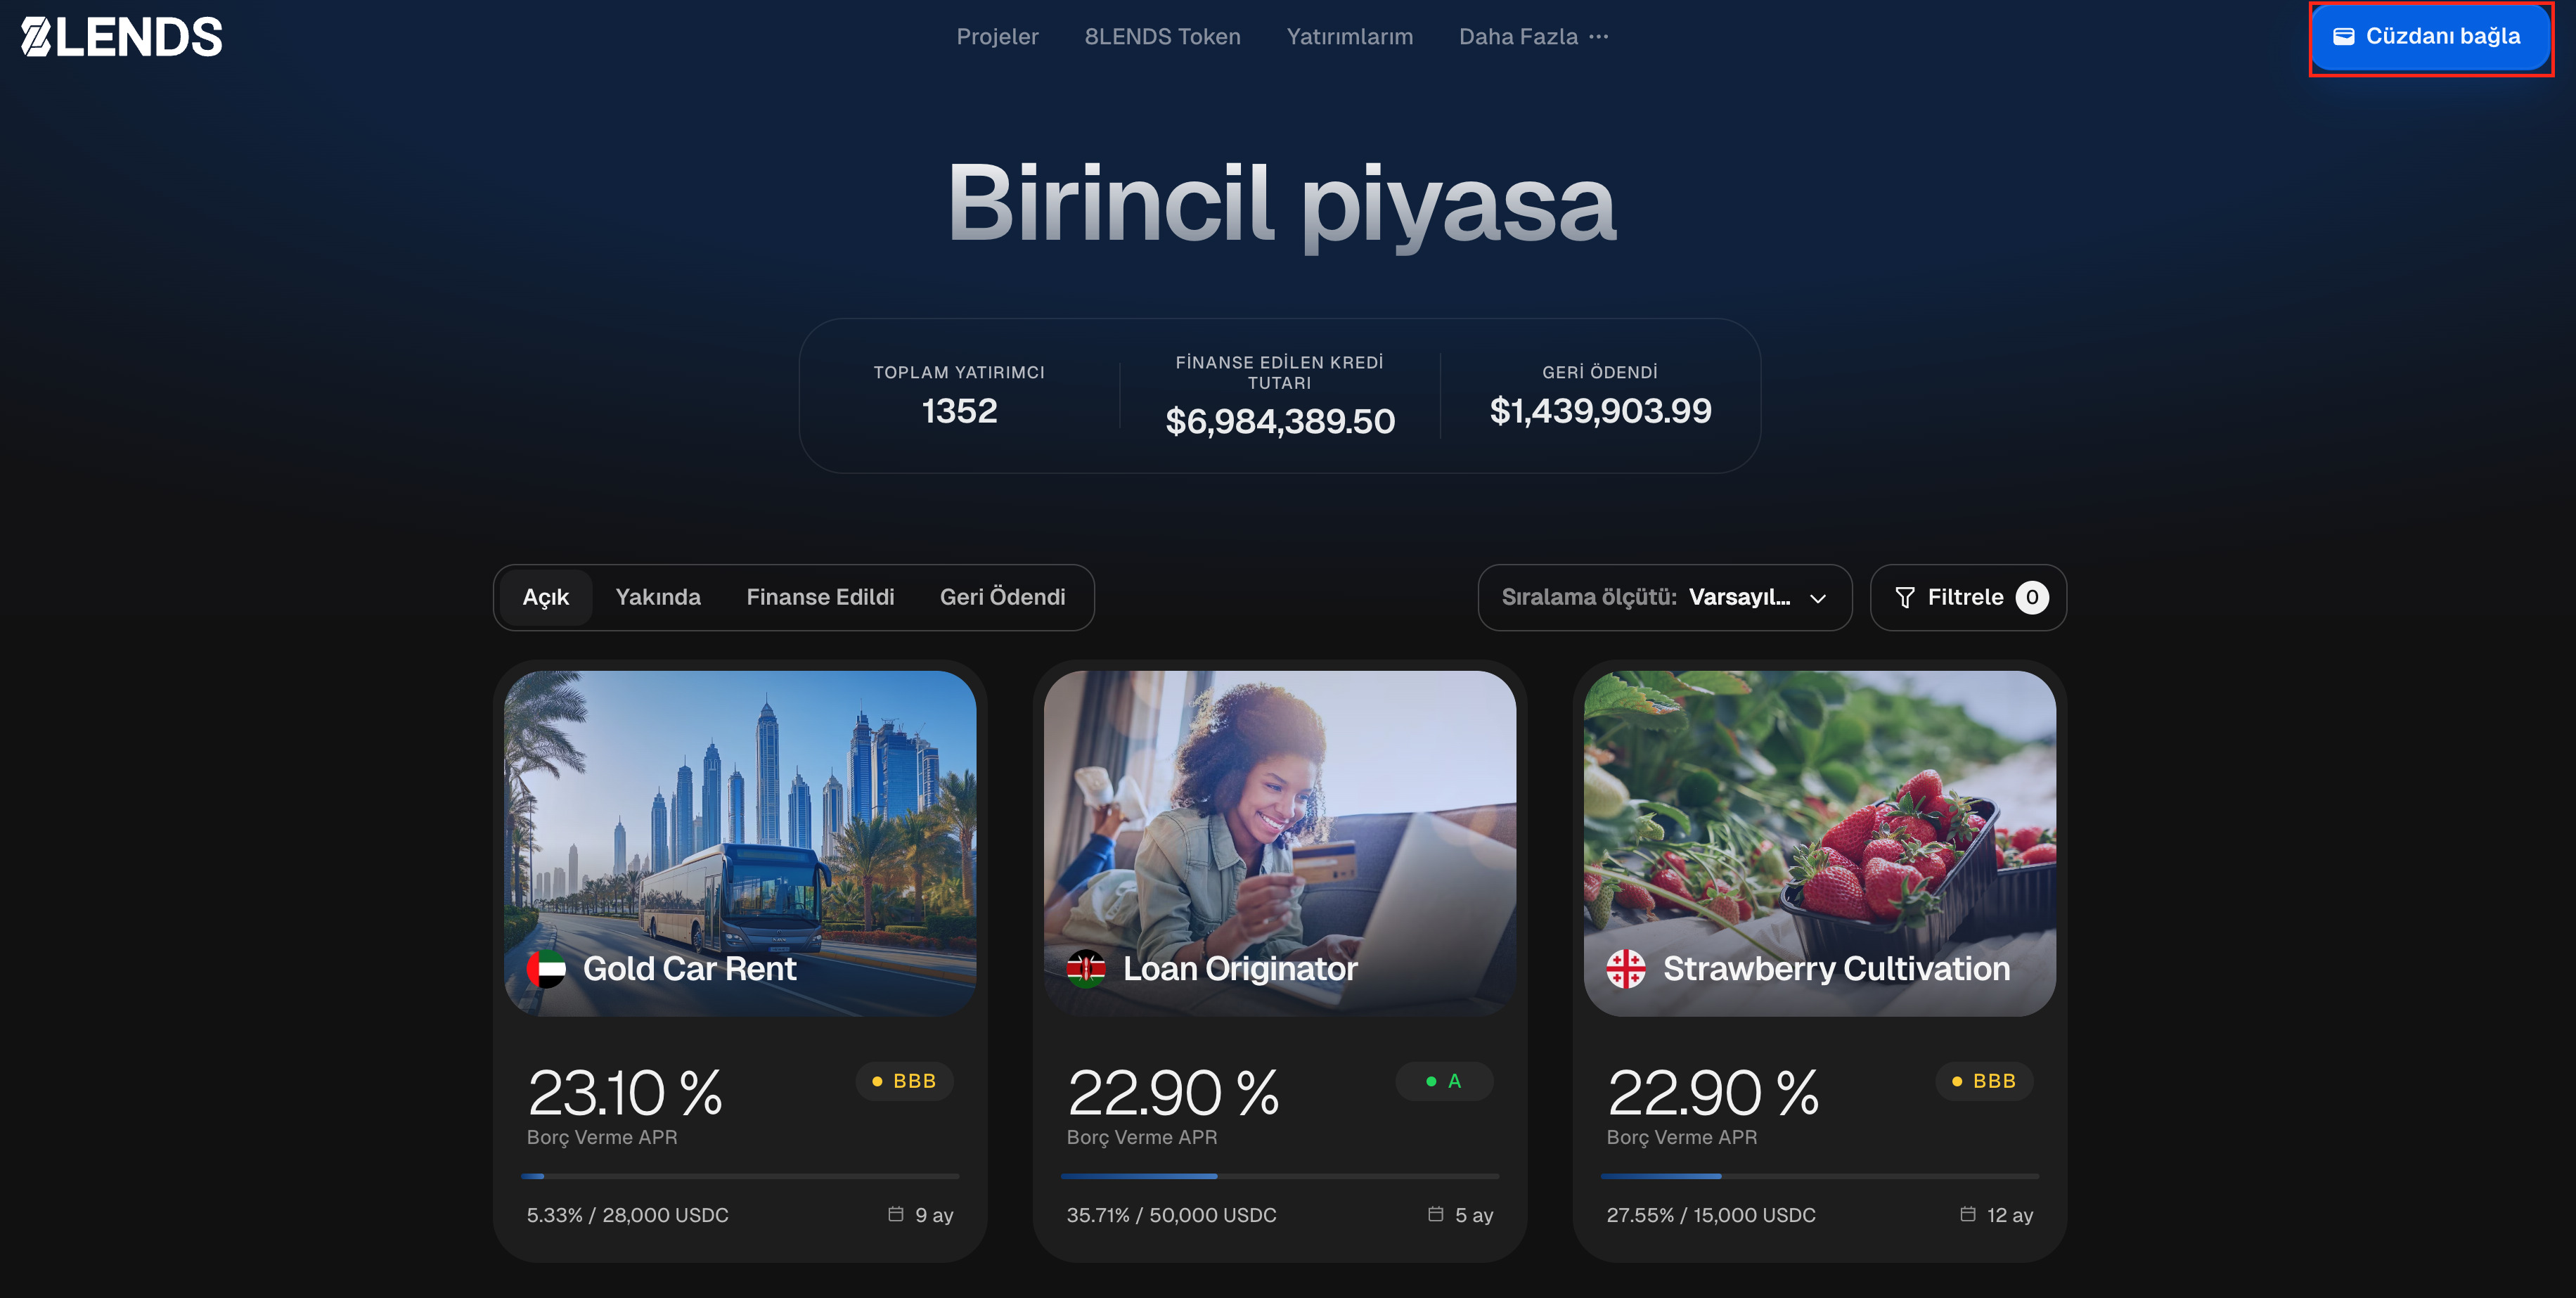Expand the Sıralama ölçütü sort dropdown
The height and width of the screenshot is (1298, 2576).
click(x=1665, y=597)
